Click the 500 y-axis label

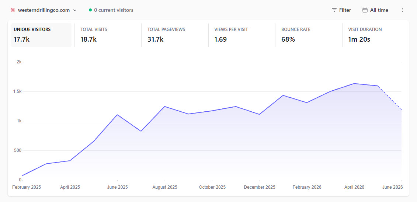[18, 150]
